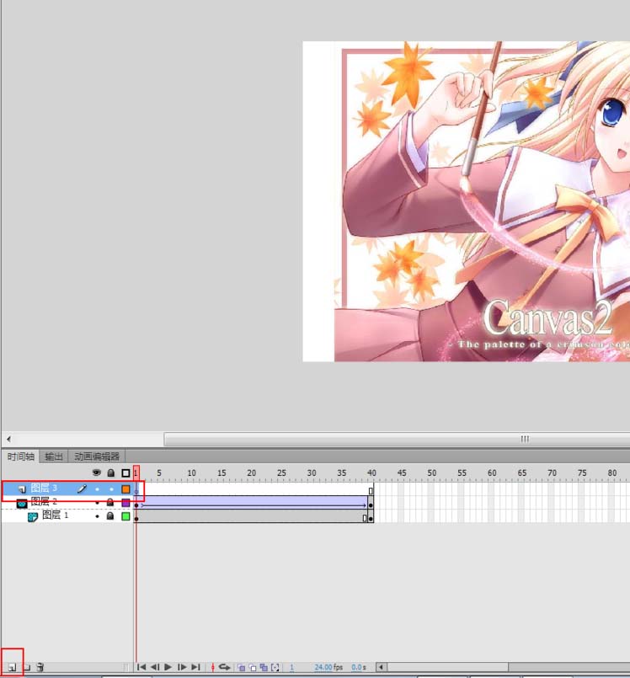Click the lock icon in layer header
The width and height of the screenshot is (630, 678).
(x=110, y=473)
